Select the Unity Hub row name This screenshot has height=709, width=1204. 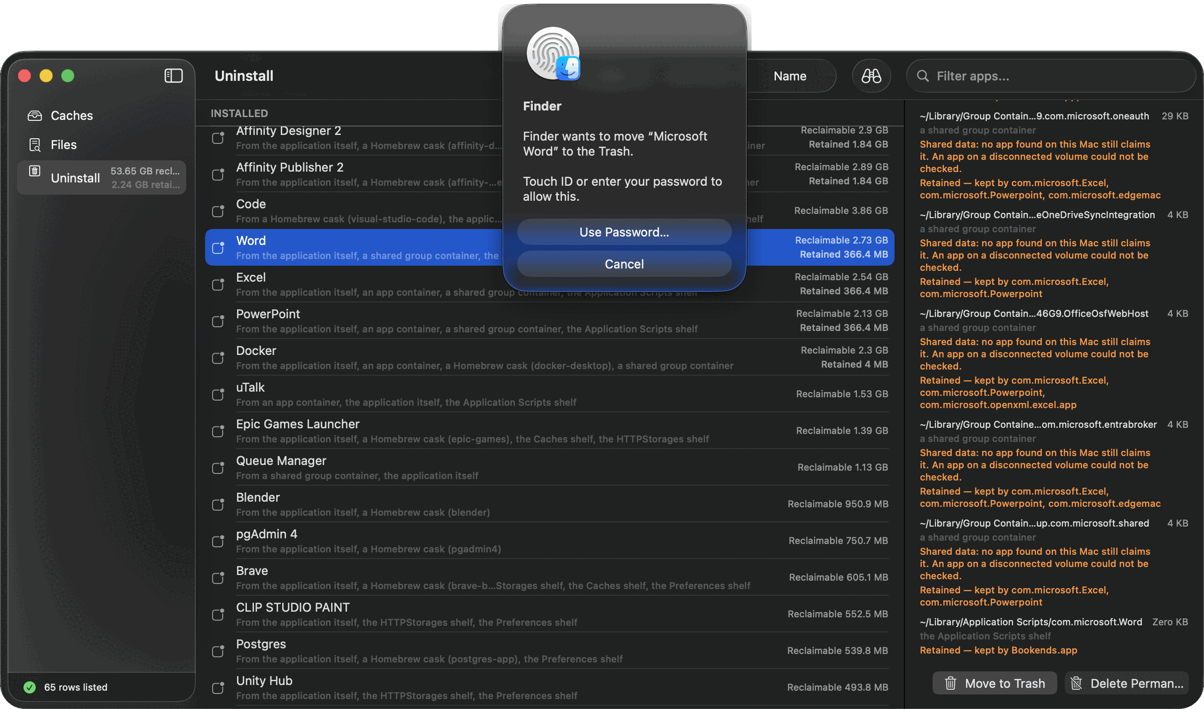[x=264, y=681]
